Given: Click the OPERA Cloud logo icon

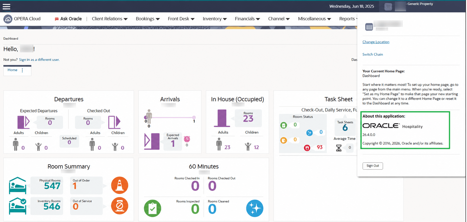Looking at the screenshot, I should click(8, 19).
